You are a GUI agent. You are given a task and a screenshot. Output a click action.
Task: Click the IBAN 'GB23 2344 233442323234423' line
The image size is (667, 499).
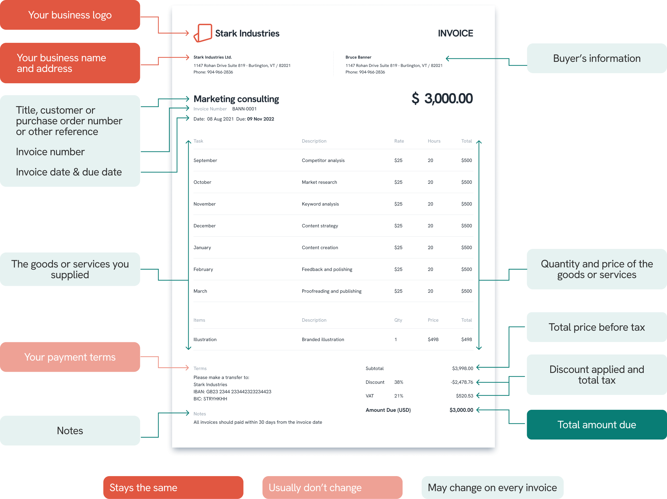pyautogui.click(x=232, y=391)
